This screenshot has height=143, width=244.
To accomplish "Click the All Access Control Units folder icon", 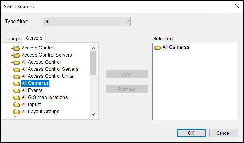I will pyautogui.click(x=17, y=76).
